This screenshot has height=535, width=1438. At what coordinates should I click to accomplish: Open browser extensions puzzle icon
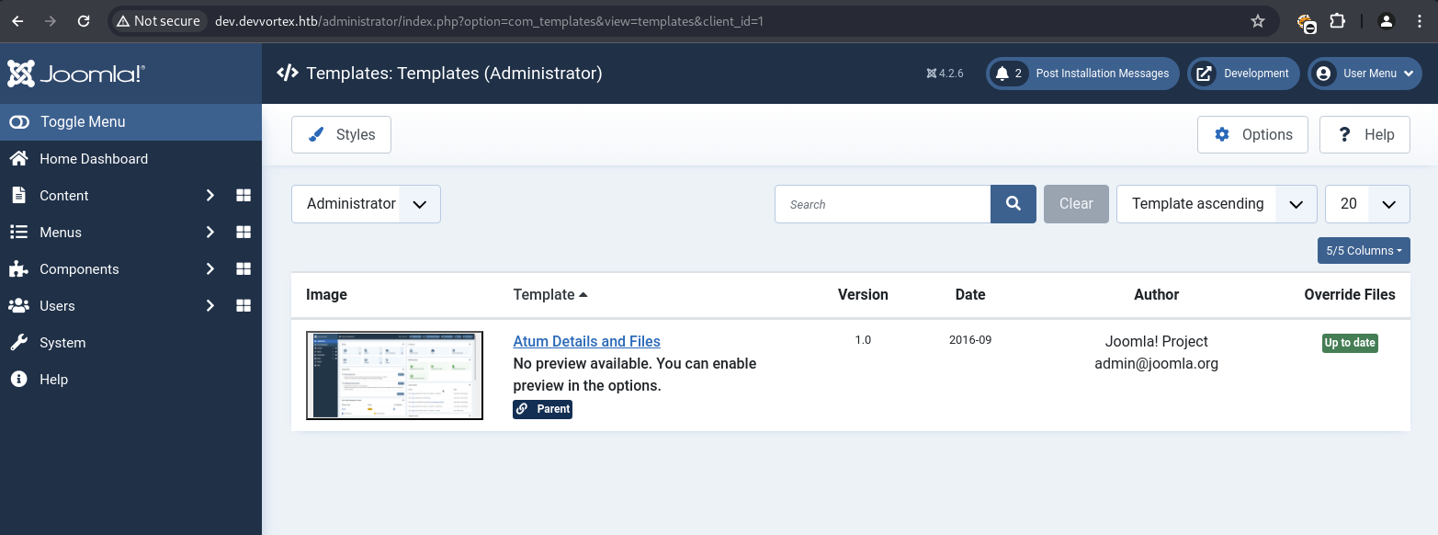tap(1337, 21)
